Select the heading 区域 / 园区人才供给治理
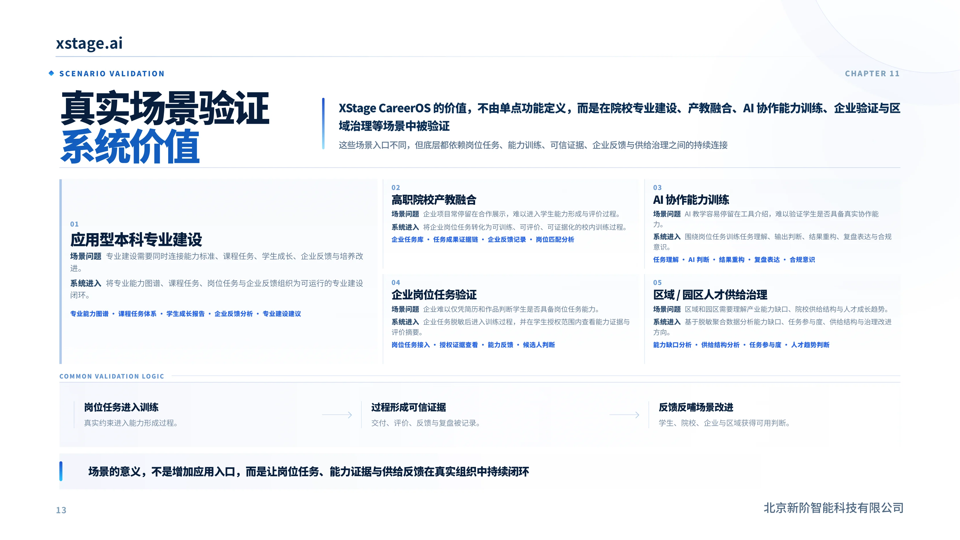960x540 pixels. (710, 295)
